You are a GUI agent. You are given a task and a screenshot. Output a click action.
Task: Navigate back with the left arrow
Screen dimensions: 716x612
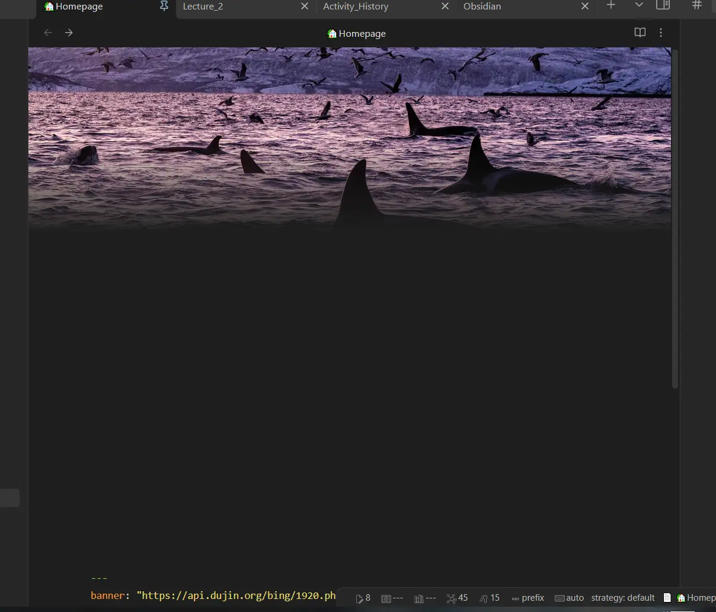click(48, 33)
